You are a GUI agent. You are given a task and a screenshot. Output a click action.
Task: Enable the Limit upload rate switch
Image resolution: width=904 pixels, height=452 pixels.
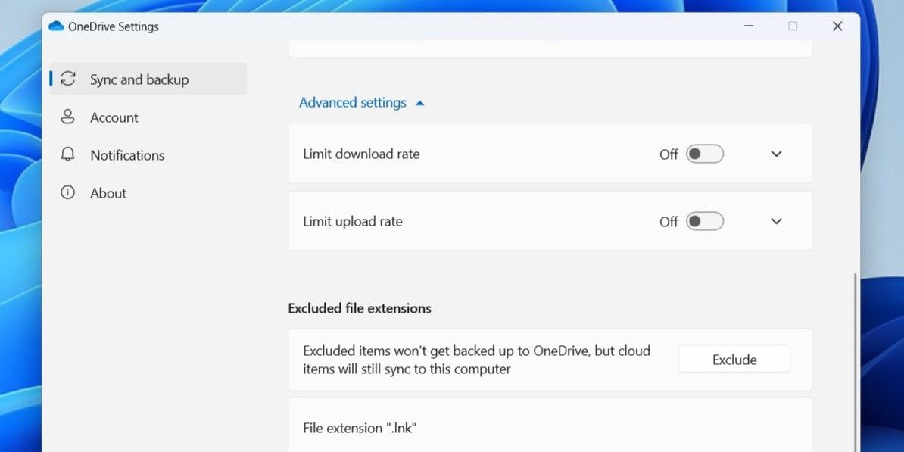click(703, 221)
